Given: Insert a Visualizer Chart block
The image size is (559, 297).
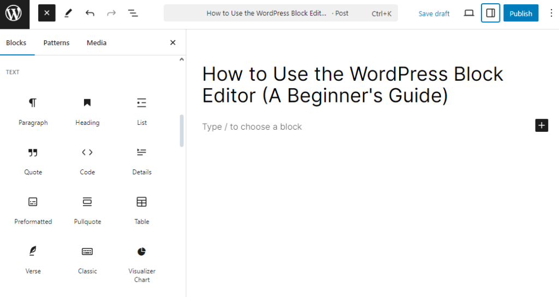Looking at the screenshot, I should coord(141,264).
